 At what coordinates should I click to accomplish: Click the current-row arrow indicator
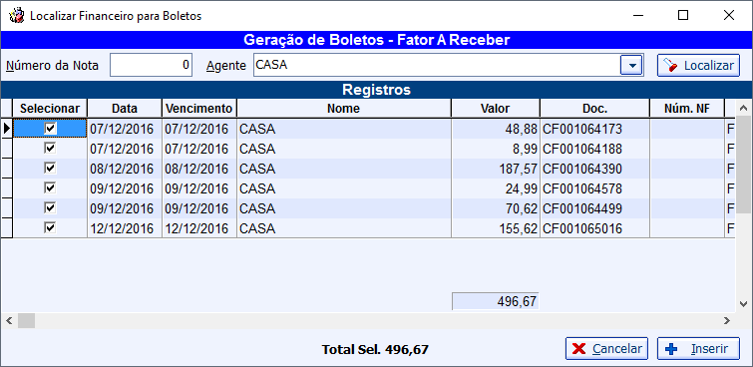click(x=7, y=129)
